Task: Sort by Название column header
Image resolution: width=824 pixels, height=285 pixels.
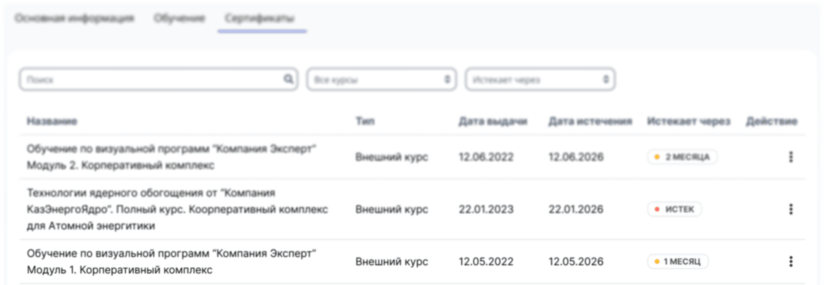Action: 52,121
